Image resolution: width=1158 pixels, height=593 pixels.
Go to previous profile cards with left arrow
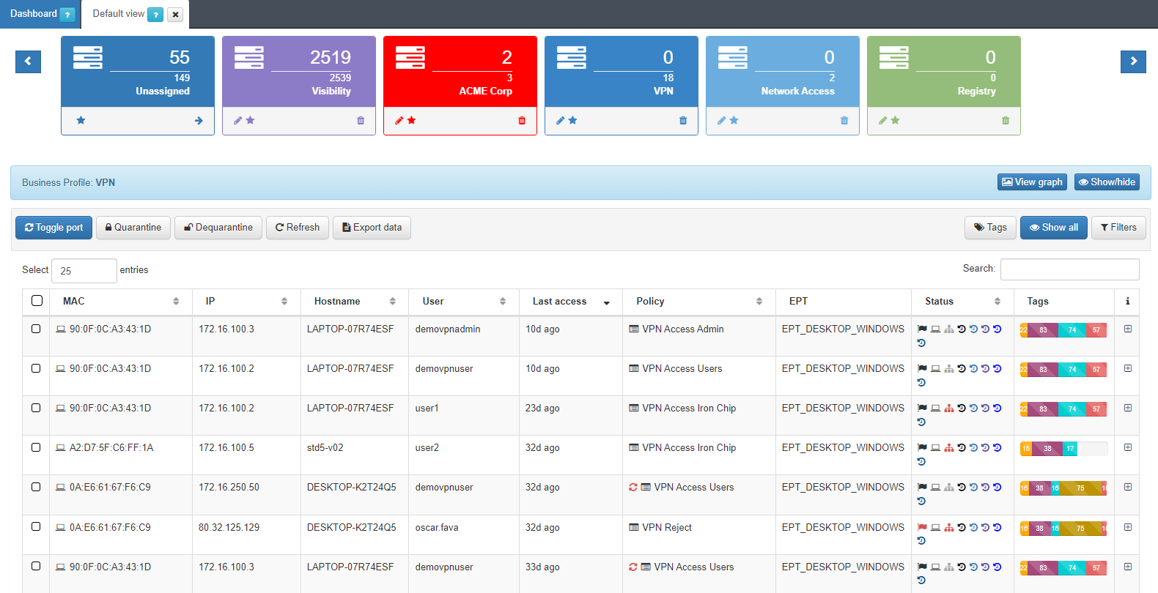[28, 61]
